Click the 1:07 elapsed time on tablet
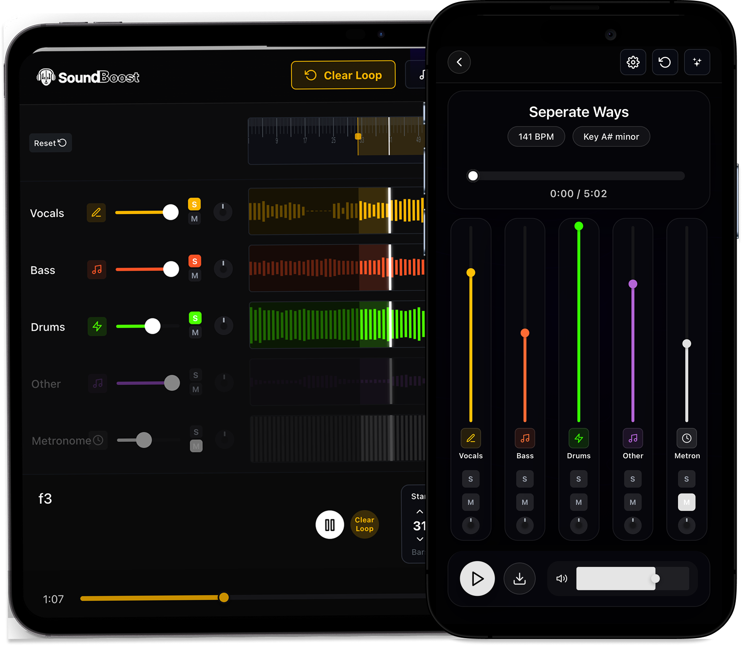The height and width of the screenshot is (646, 742). coord(53,599)
